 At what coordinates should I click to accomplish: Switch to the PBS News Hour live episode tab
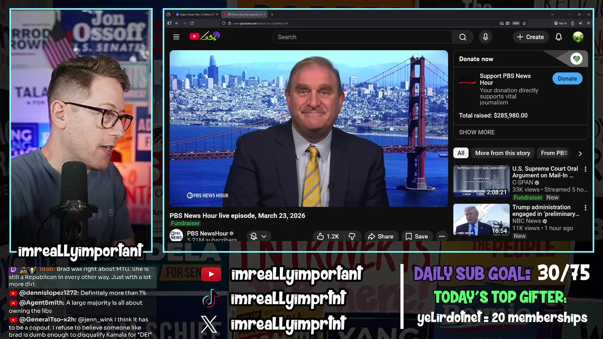[244, 15]
